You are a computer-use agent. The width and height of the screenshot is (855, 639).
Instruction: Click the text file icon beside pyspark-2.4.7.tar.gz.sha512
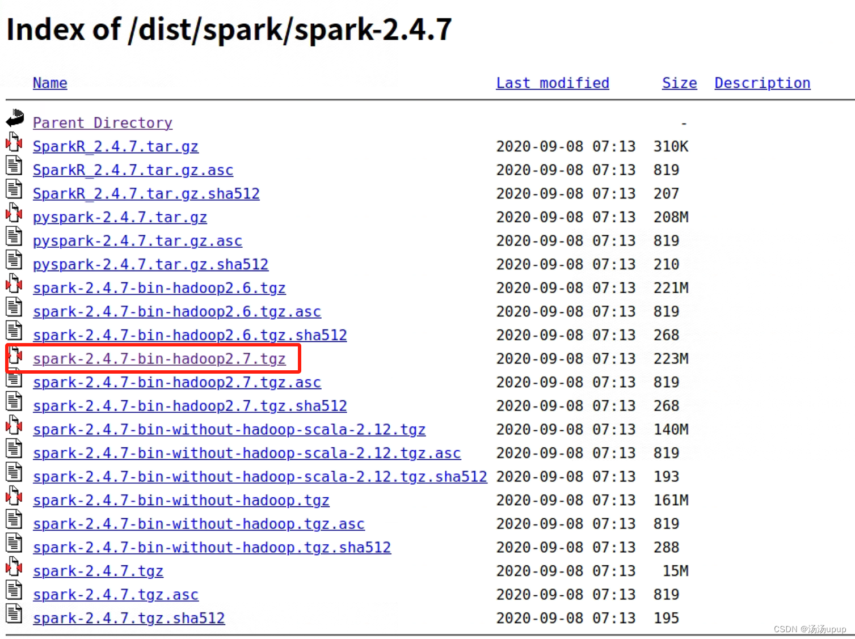pyautogui.click(x=14, y=260)
